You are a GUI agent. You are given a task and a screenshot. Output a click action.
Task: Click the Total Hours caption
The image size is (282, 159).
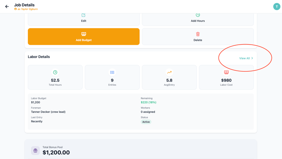point(55,85)
